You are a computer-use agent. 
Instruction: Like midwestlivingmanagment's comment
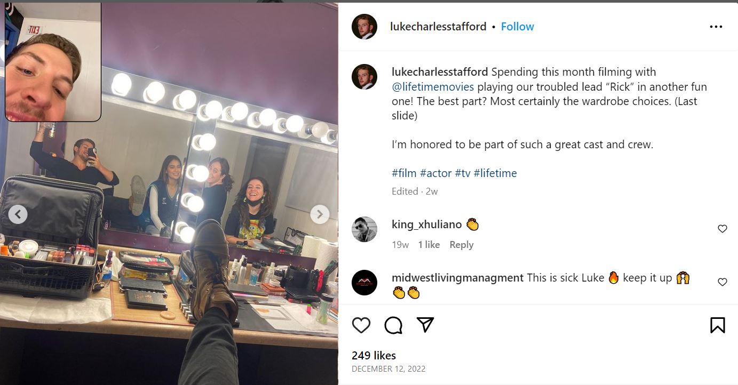[722, 282]
